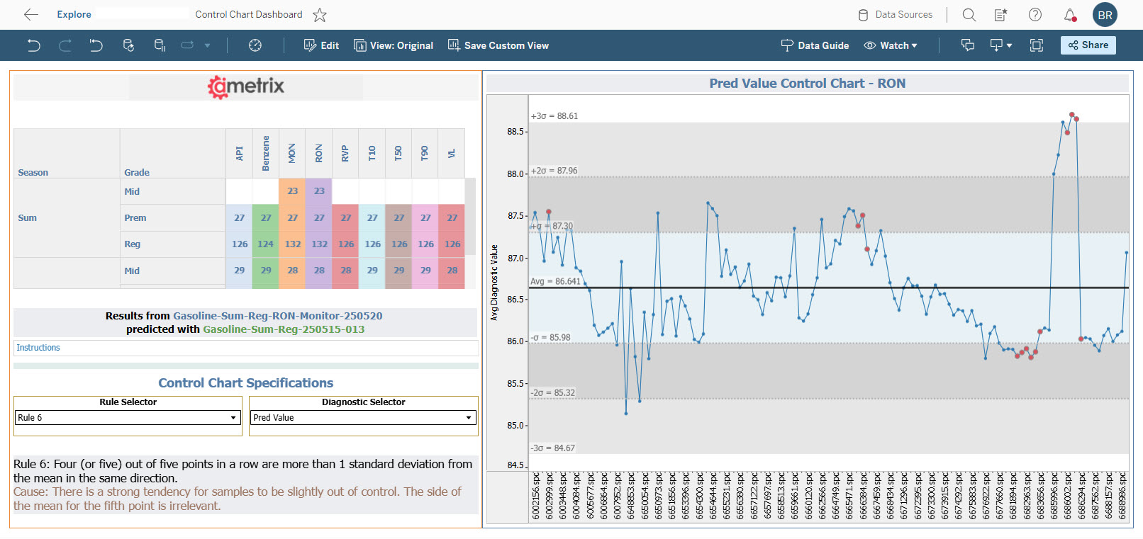Open the comments icon
This screenshot has height=539, width=1143.
(967, 45)
